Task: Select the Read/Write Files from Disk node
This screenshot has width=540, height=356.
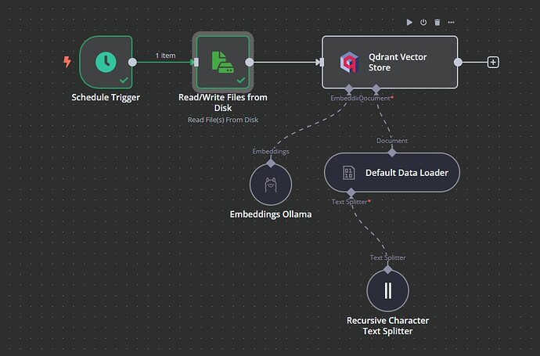Action: [223, 62]
